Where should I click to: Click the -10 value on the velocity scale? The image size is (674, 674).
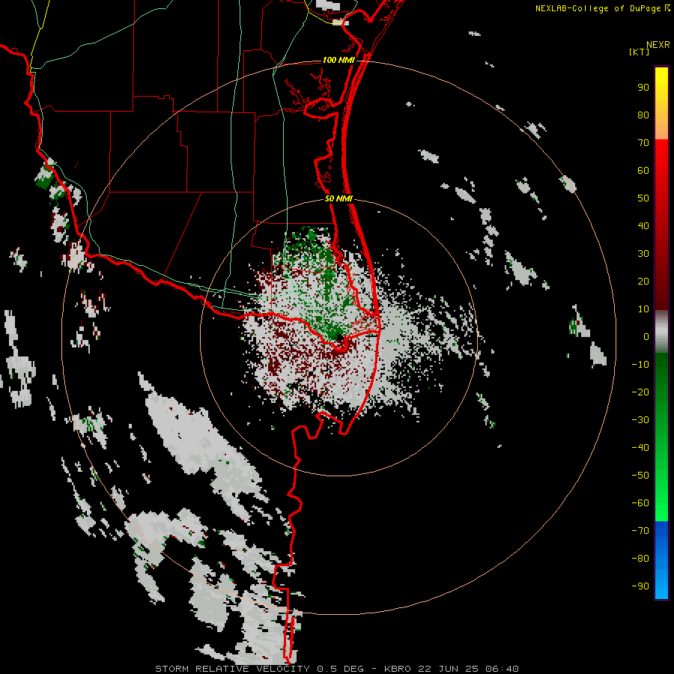(640, 365)
